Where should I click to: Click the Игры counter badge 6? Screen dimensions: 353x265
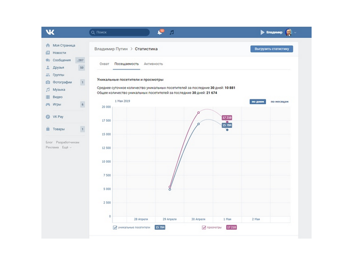click(x=82, y=105)
